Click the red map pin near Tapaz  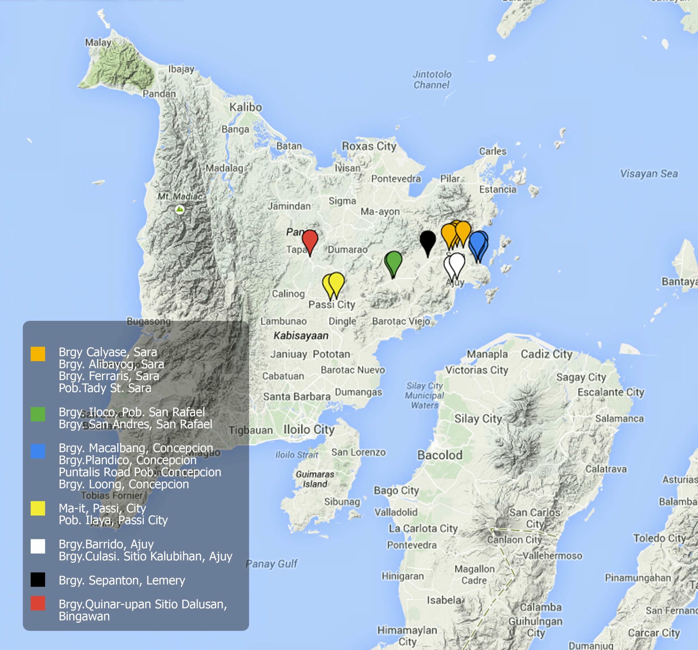tap(310, 240)
